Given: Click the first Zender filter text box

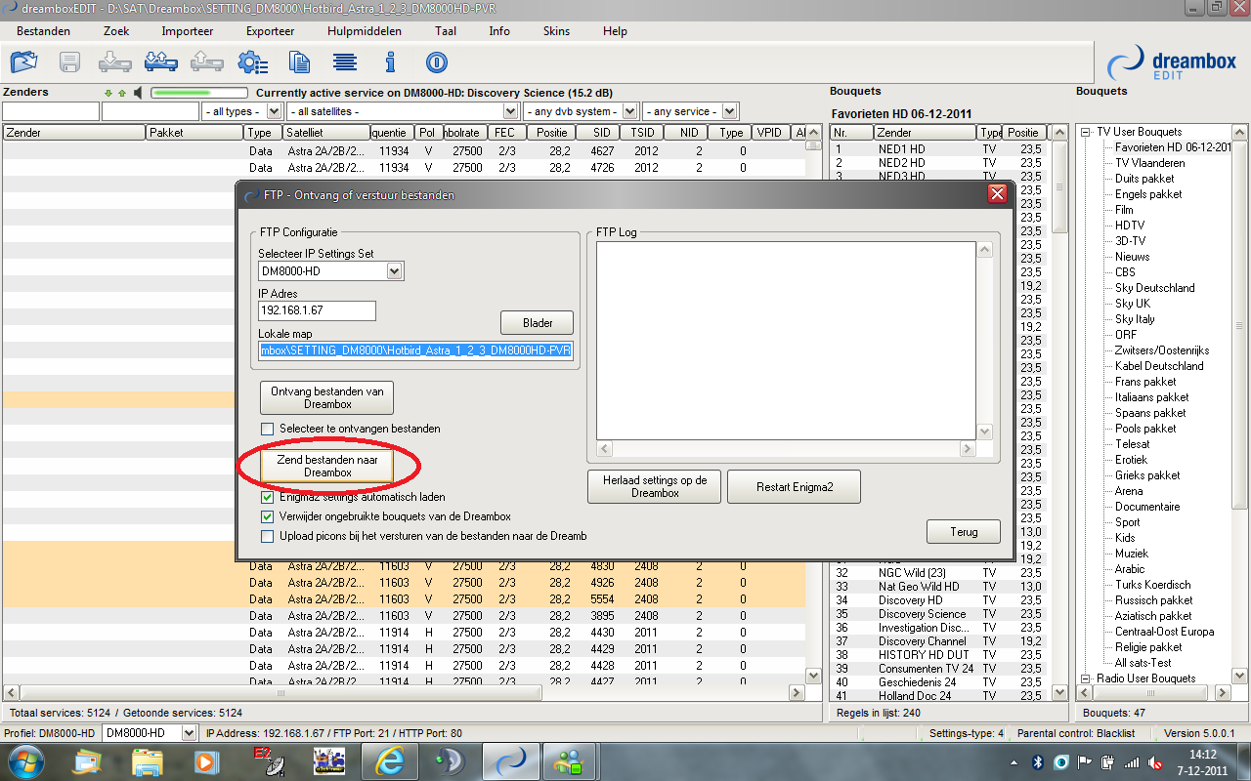Looking at the screenshot, I should pyautogui.click(x=51, y=111).
